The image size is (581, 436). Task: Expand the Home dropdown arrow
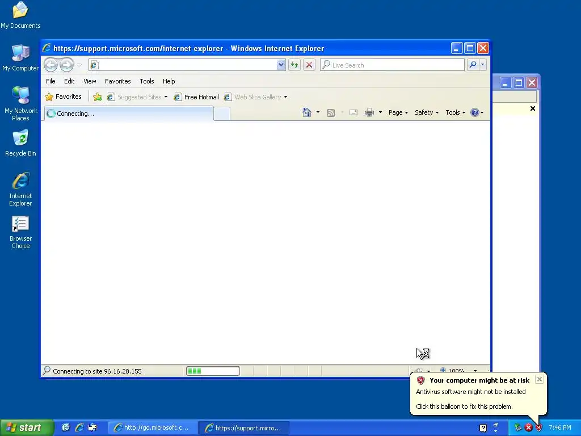318,112
